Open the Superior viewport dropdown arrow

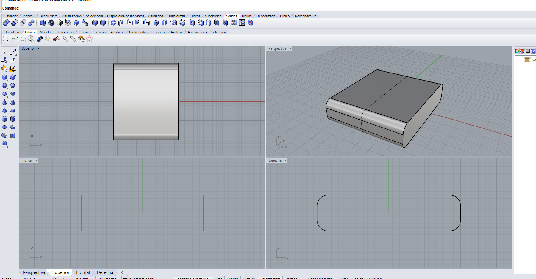[39, 48]
